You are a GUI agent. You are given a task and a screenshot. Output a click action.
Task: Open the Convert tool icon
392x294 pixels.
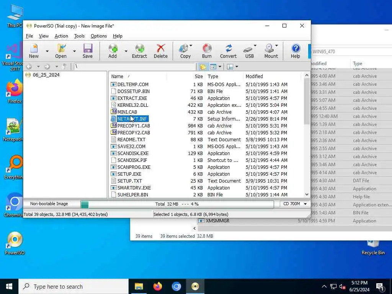228,51
